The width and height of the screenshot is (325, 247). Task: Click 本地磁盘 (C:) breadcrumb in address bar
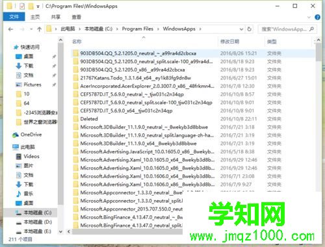pyautogui.click(x=98, y=29)
